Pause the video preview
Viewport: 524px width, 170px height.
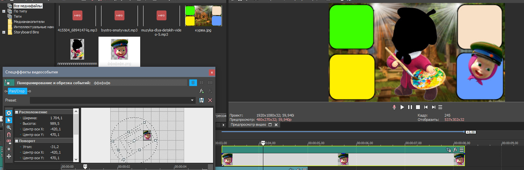[410, 107]
